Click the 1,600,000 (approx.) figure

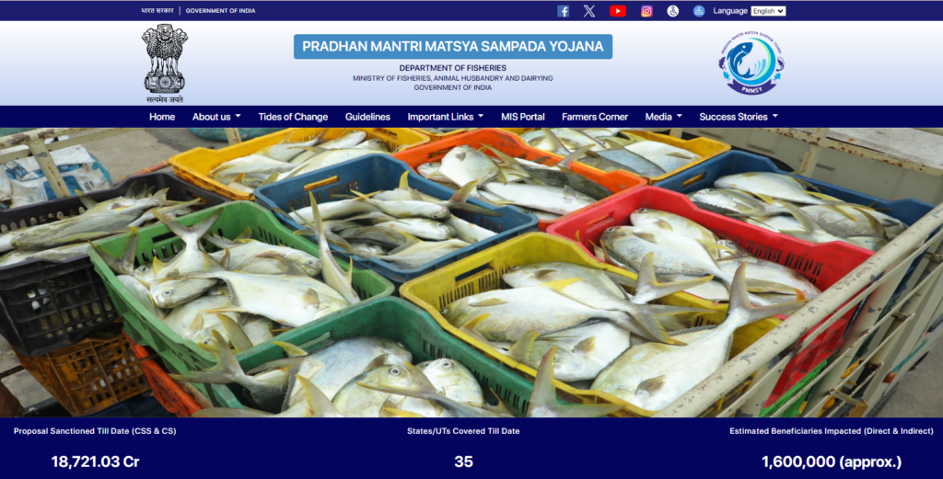pos(832,462)
